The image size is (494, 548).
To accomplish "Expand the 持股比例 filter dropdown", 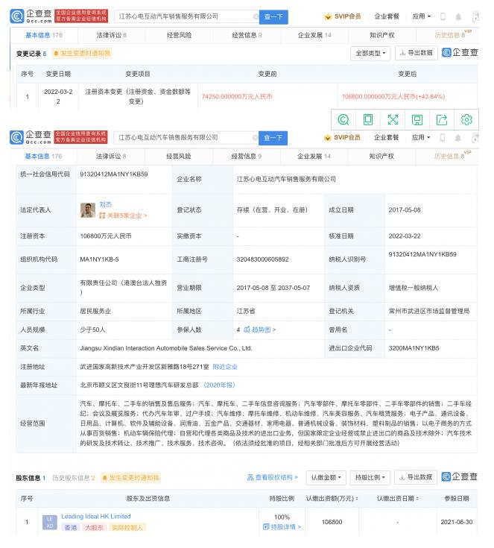I will point(370,477).
